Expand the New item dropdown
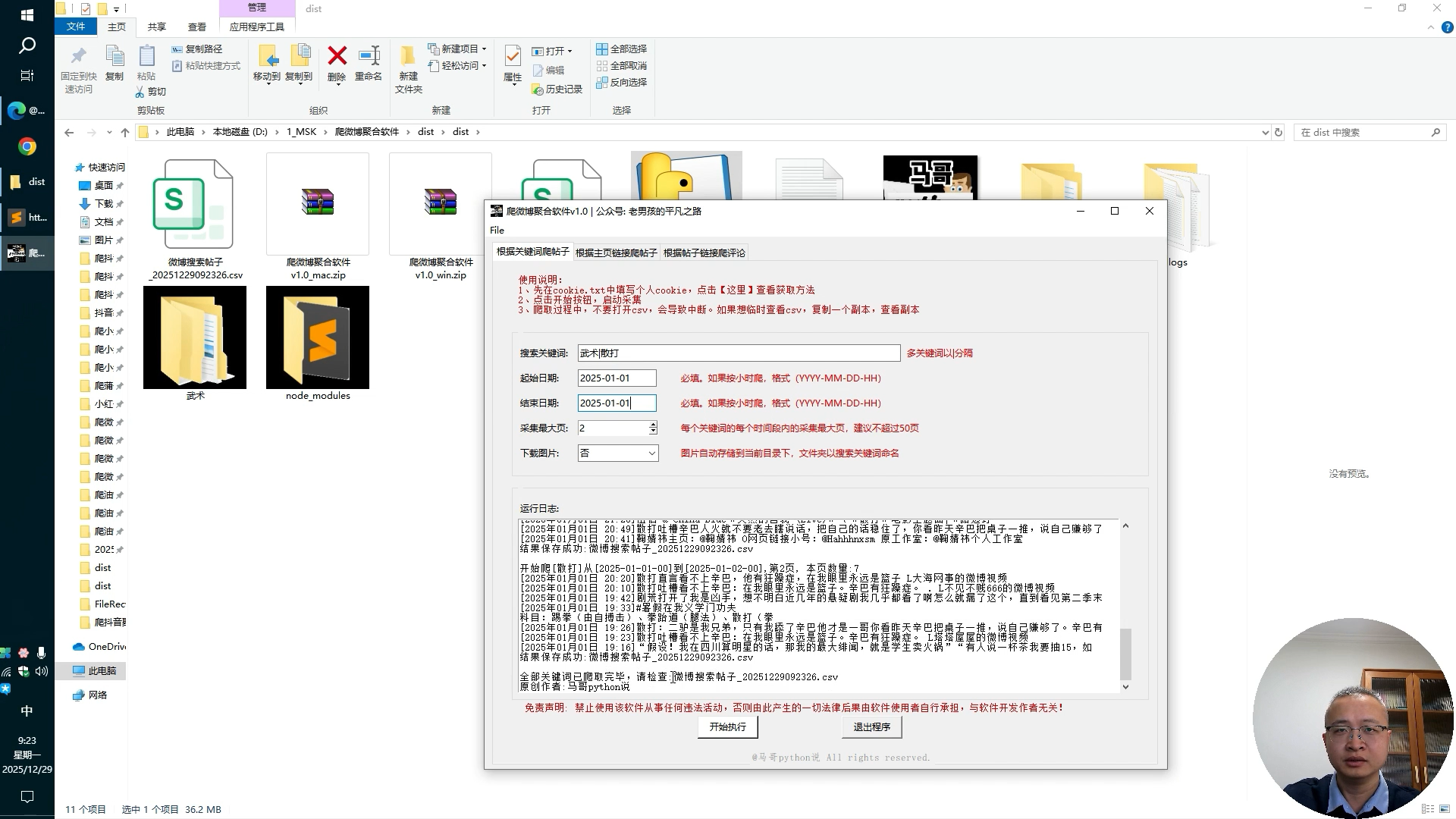The height and width of the screenshot is (819, 1456). [x=485, y=49]
